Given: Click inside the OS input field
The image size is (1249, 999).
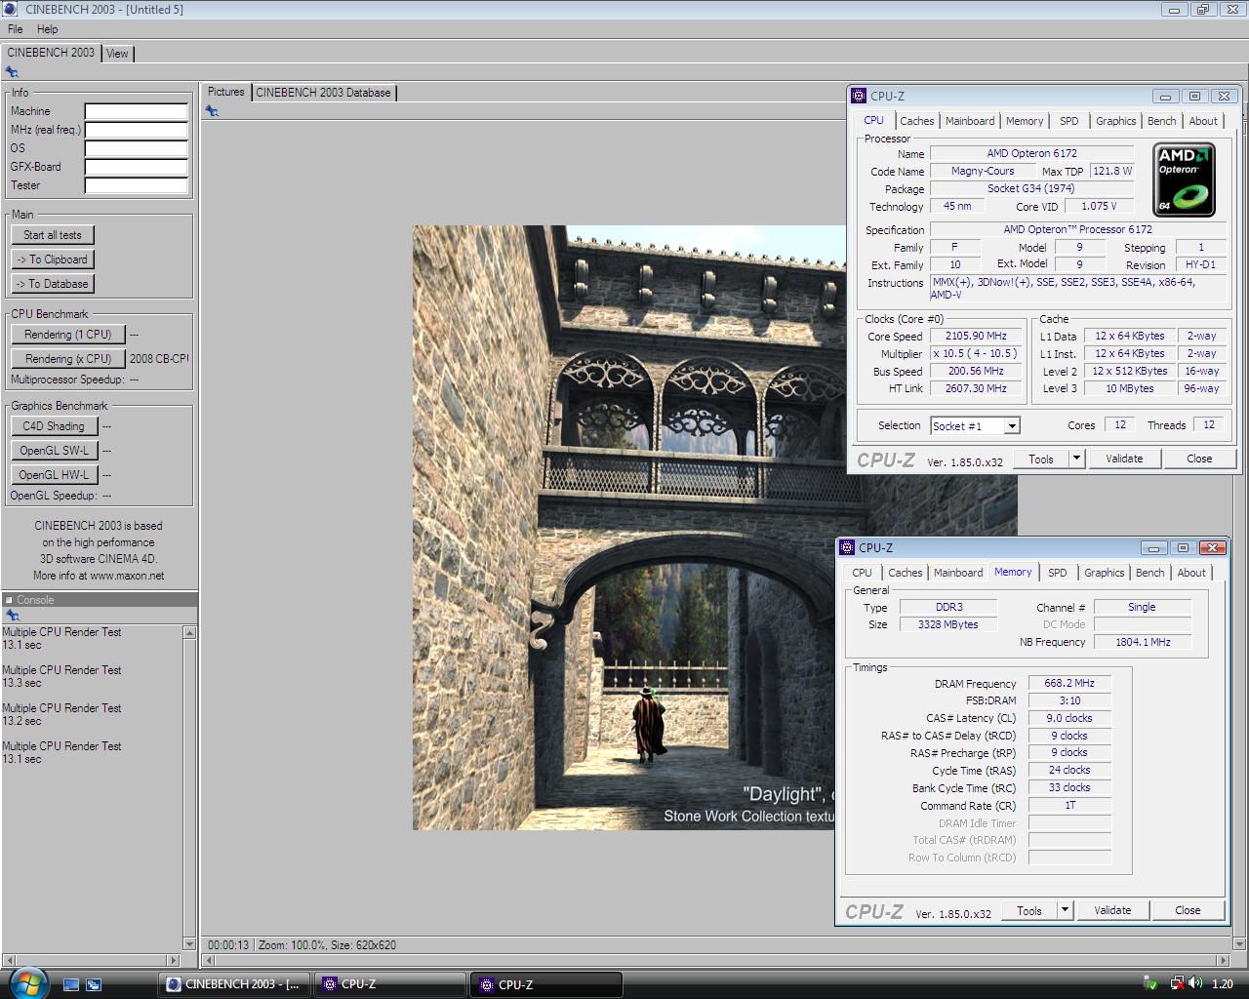Looking at the screenshot, I should 136,148.
